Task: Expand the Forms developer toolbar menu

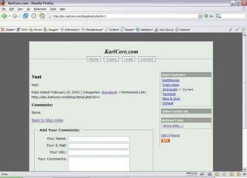Action: (36, 30)
